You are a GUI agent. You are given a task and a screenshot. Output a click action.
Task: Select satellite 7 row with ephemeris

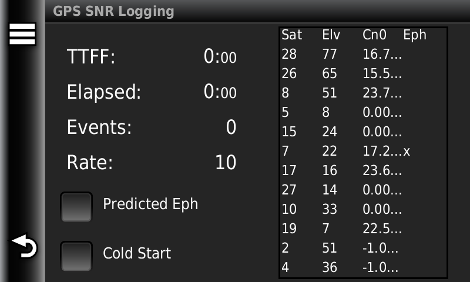[362, 152]
